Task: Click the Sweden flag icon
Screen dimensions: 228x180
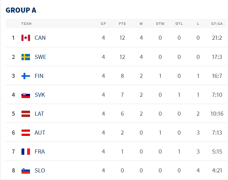Action: point(26,57)
